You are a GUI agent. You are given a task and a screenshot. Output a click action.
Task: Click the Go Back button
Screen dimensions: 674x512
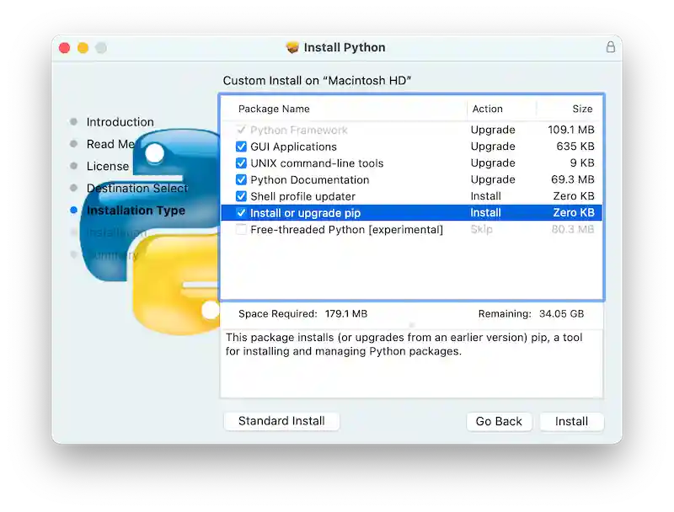tap(499, 421)
